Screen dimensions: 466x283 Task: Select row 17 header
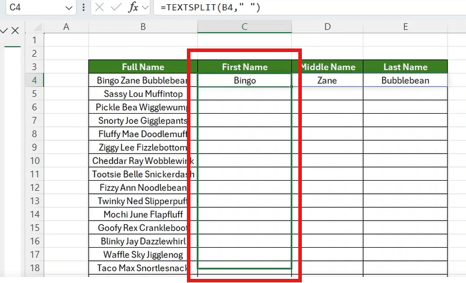(x=35, y=254)
